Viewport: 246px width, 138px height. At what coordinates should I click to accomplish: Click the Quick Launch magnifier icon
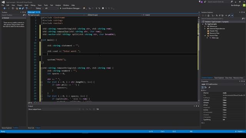pyautogui.click(x=232, y=2)
